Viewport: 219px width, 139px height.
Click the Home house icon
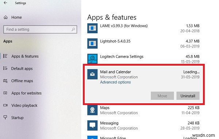click(x=5, y=17)
